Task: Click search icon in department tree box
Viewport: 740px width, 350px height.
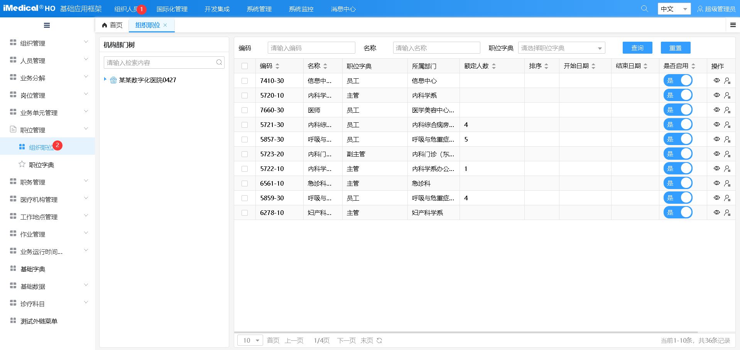Action: pos(219,63)
